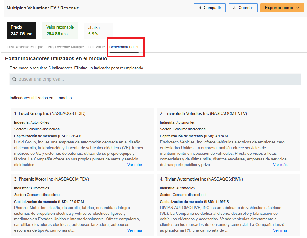
Task: Click 'Indicadores utilizados en el modelo' label
Action: click(41, 98)
